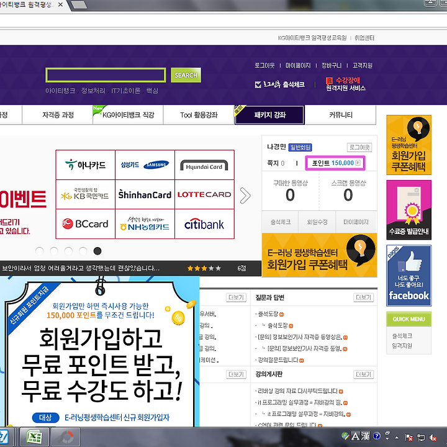
Task: Select the NH농협카드 logo
Action: click(x=145, y=223)
